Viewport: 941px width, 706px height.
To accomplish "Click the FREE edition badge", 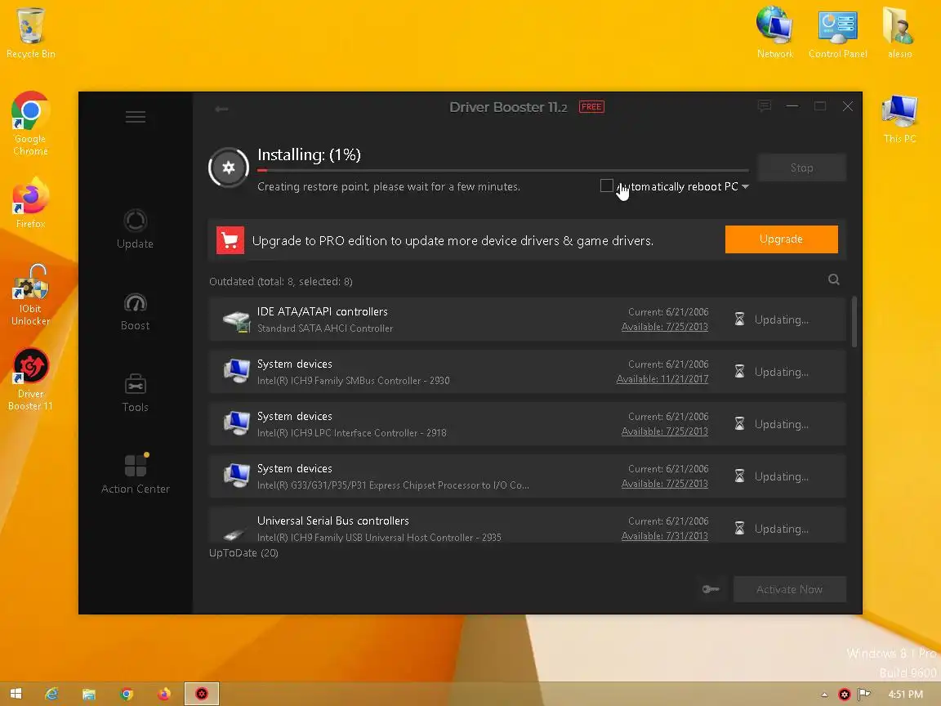I will (x=591, y=107).
